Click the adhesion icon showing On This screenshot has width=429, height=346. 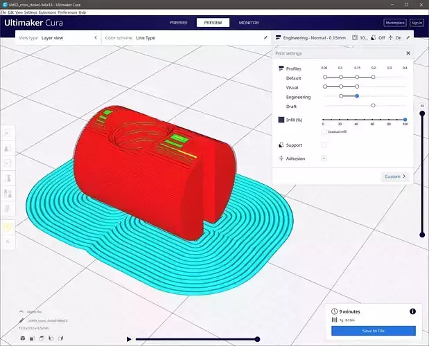tap(390, 37)
